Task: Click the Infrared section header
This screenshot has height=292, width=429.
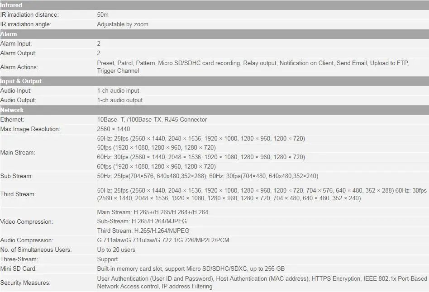Action: tap(214, 5)
